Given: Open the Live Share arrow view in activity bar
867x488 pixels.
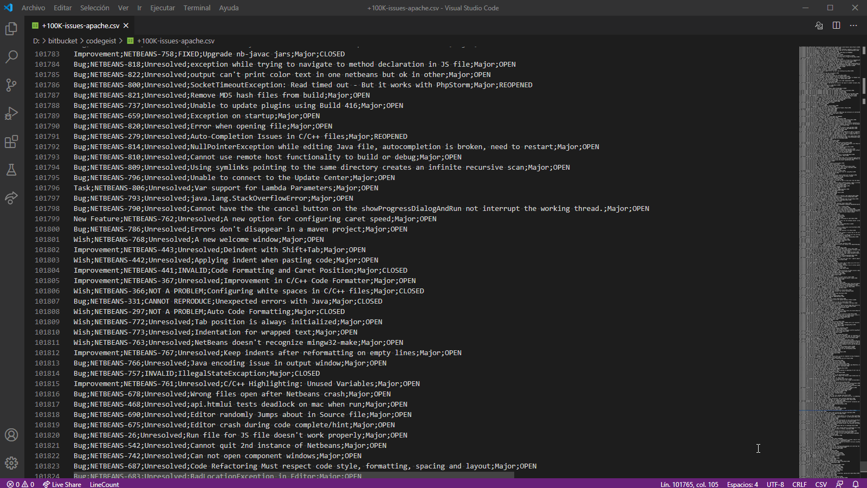Looking at the screenshot, I should [x=11, y=198].
